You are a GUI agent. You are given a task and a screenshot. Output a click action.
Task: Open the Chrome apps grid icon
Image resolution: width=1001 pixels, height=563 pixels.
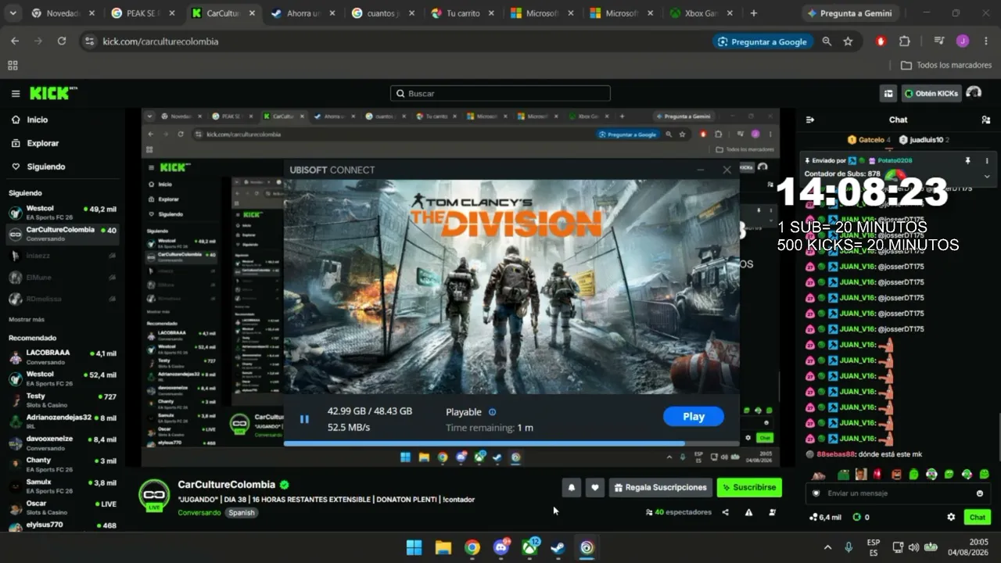pos(13,66)
